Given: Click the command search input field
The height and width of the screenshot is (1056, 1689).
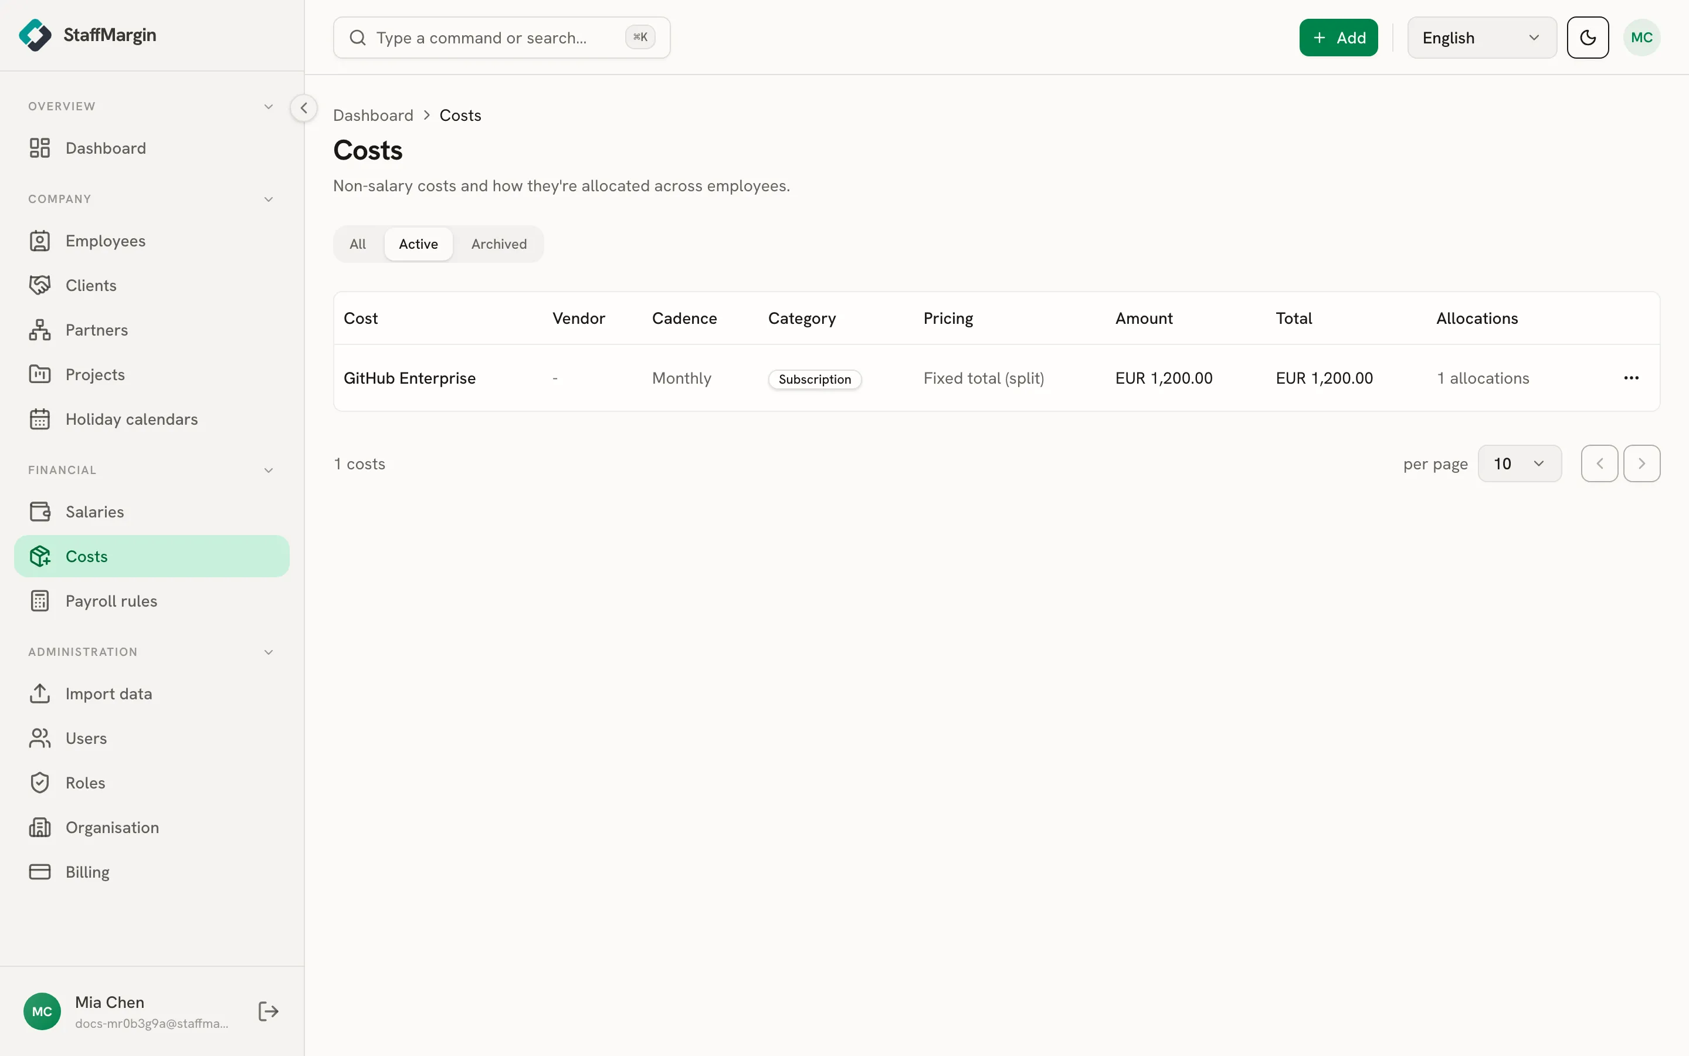Looking at the screenshot, I should tap(501, 38).
